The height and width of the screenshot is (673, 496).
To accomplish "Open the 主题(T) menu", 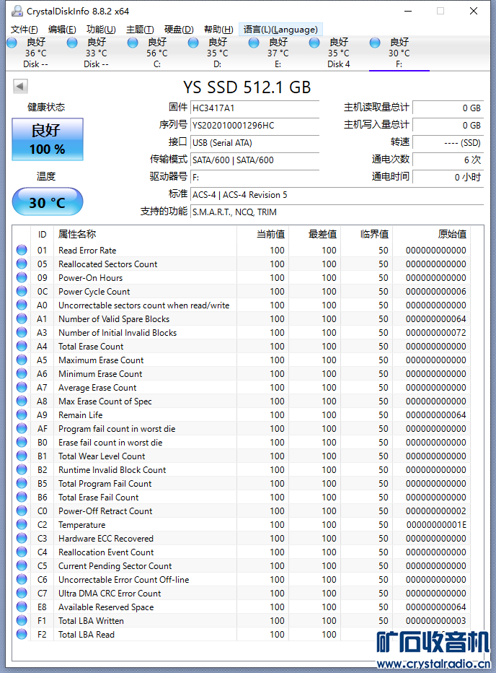I will click(140, 29).
